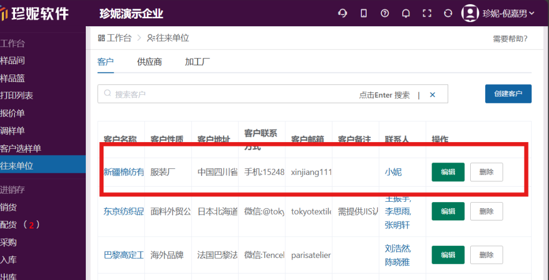Open 报价单 in the sidebar
The height and width of the screenshot is (280, 549).
(13, 113)
